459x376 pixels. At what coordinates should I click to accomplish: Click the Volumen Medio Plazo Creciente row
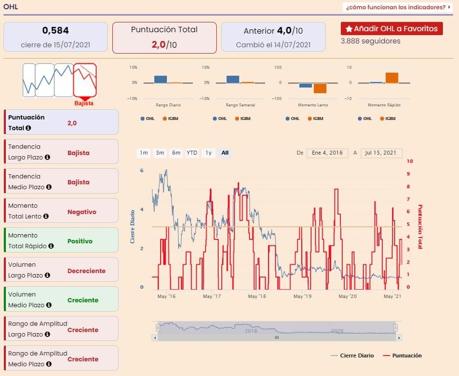click(x=61, y=299)
